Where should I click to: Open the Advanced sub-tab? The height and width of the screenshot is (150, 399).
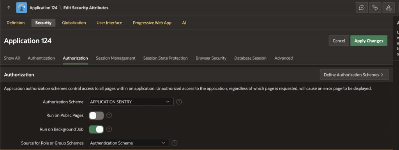pyautogui.click(x=284, y=58)
